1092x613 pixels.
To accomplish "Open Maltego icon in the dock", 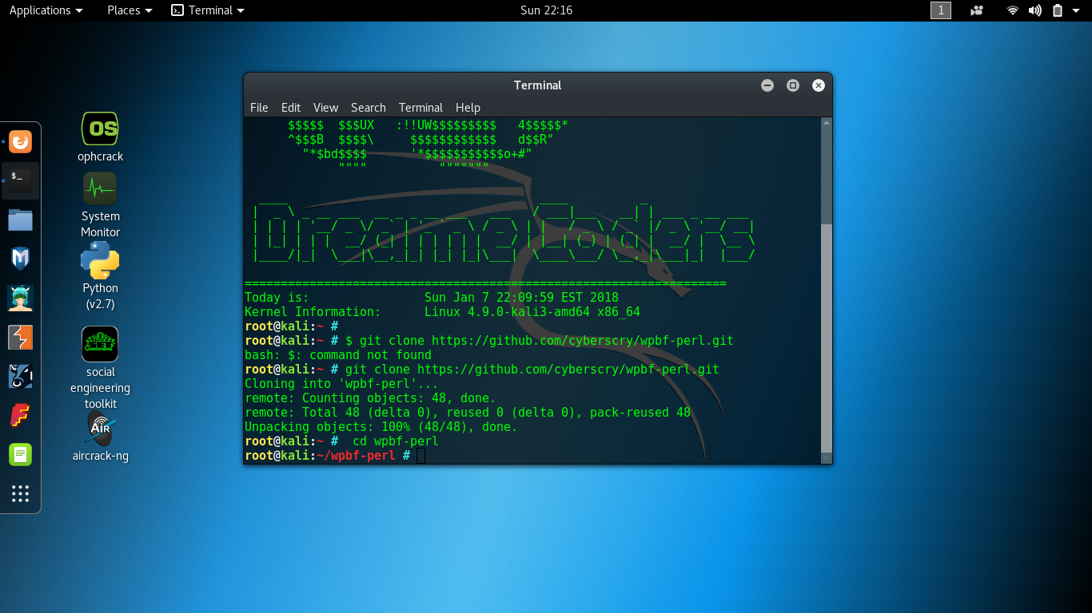I will (21, 376).
